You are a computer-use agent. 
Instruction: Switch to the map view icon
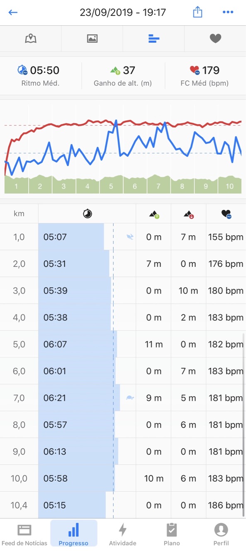(31, 39)
